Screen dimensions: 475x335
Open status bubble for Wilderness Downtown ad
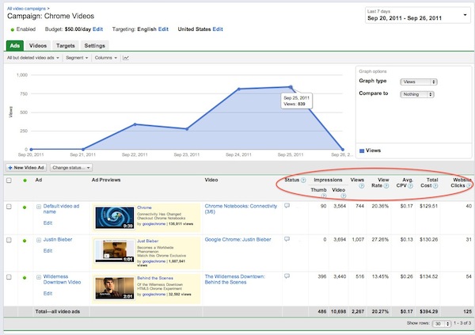287,276
